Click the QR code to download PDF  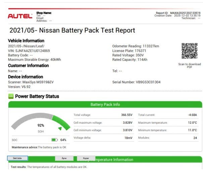[x=189, y=51]
